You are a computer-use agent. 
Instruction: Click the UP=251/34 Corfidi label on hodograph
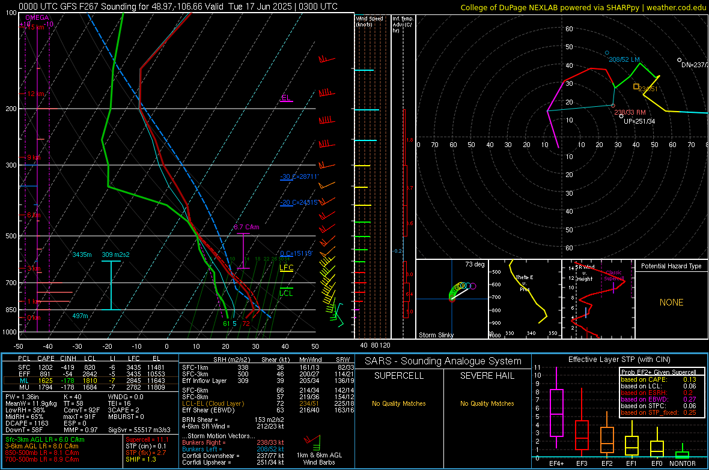(x=639, y=121)
